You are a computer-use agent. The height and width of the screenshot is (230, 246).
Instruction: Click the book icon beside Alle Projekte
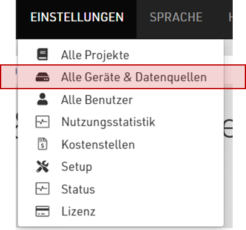click(x=42, y=55)
